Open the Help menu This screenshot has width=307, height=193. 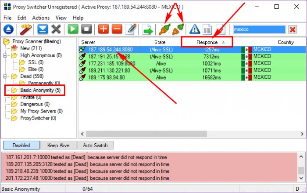tap(78, 18)
